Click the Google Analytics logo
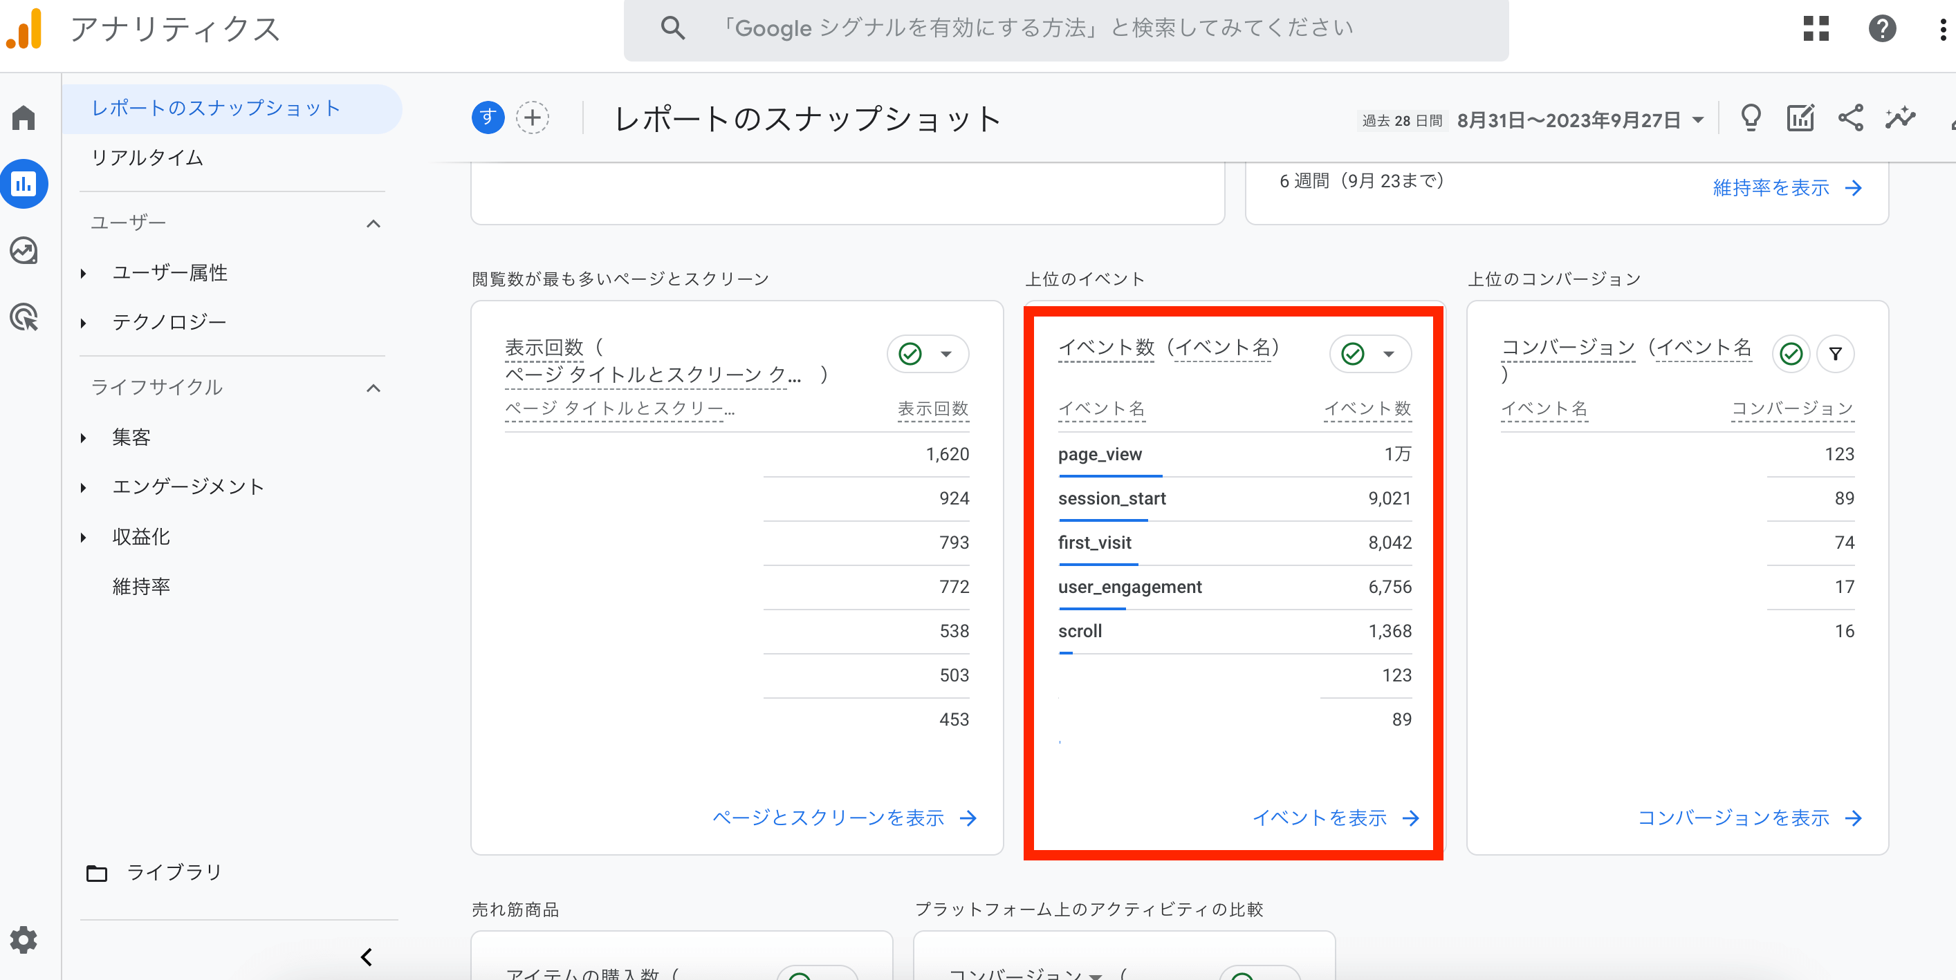The image size is (1956, 980). click(x=24, y=29)
